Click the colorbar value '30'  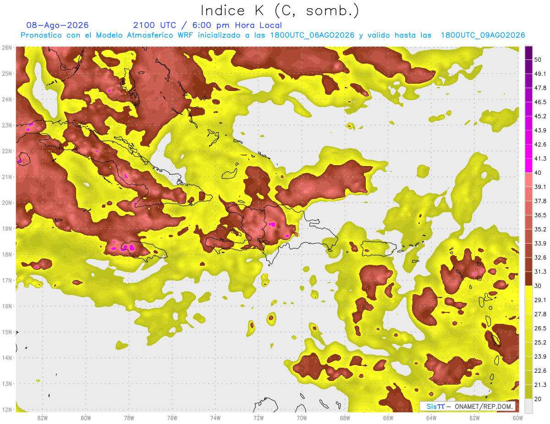coord(538,286)
